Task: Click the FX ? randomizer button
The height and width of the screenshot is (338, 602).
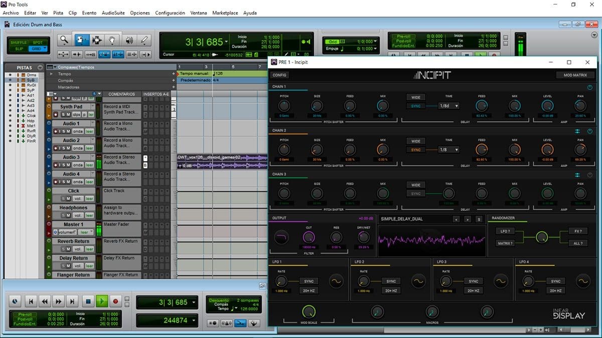Action: point(578,231)
